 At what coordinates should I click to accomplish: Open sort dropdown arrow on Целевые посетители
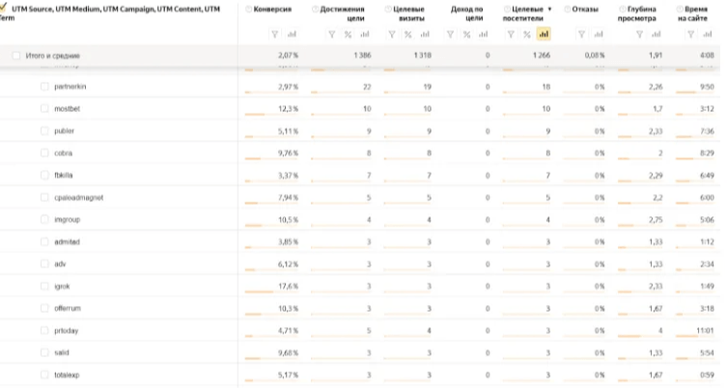(550, 9)
